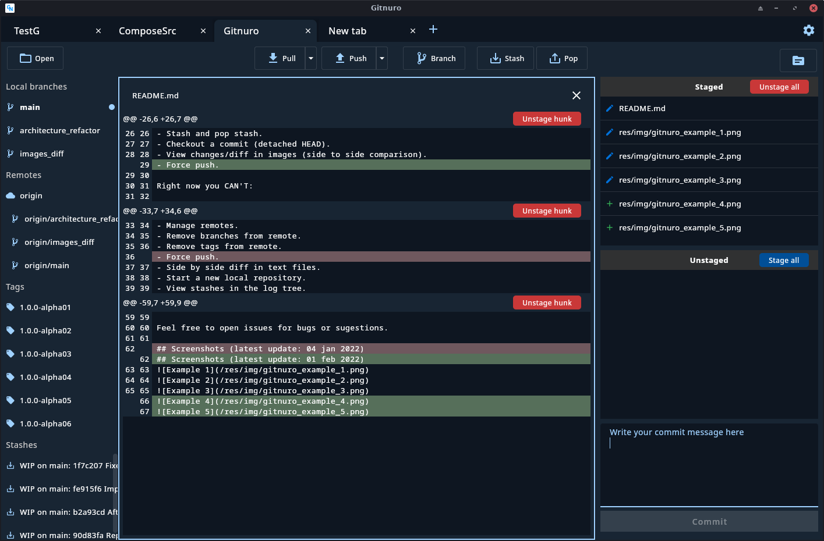The image size is (824, 541).
Task: Click the Stage all button
Action: tap(784, 260)
